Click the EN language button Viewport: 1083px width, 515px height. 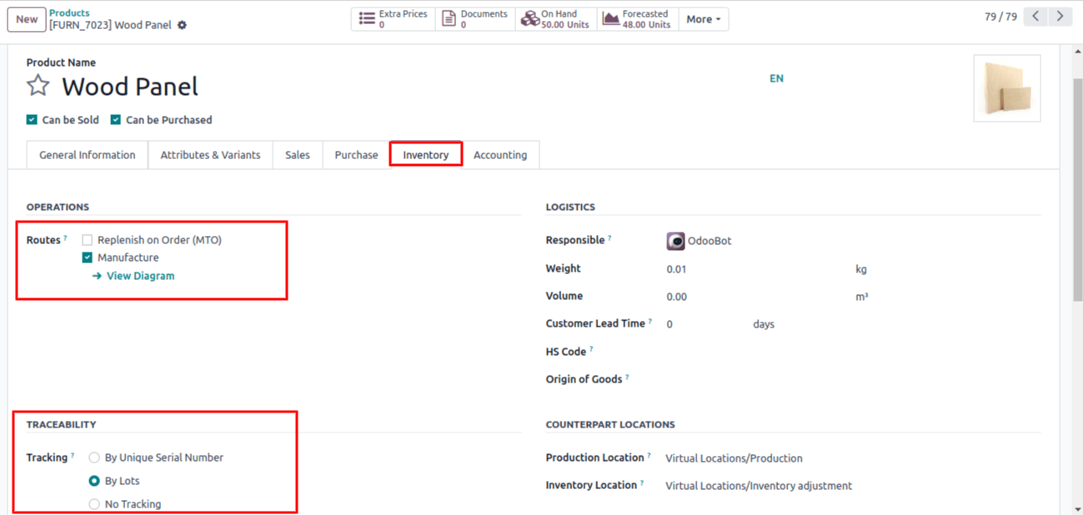point(776,78)
